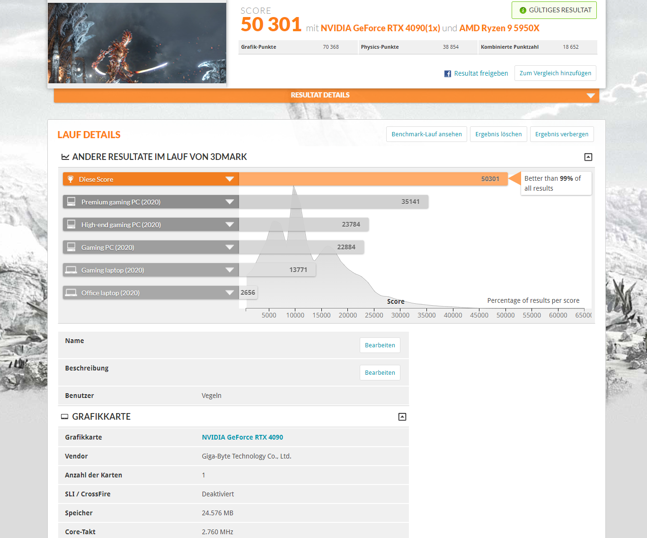Image resolution: width=647 pixels, height=538 pixels.
Task: Click the graphics card icon beside GRAFIKKARTE heading
Action: [65, 416]
